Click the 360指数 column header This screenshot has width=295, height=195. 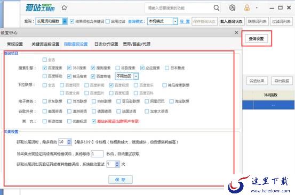pyautogui.click(x=270, y=95)
